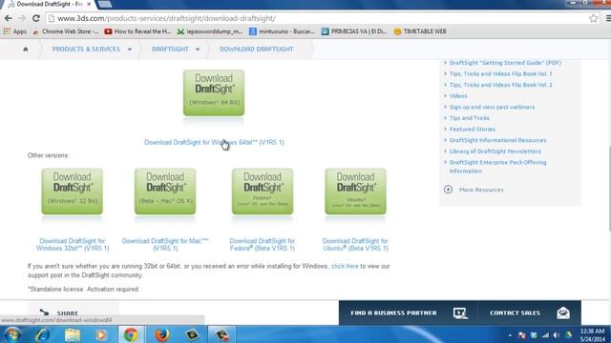Open Library of DraftSight Newsletters link
This screenshot has width=611, height=343.
coord(495,151)
